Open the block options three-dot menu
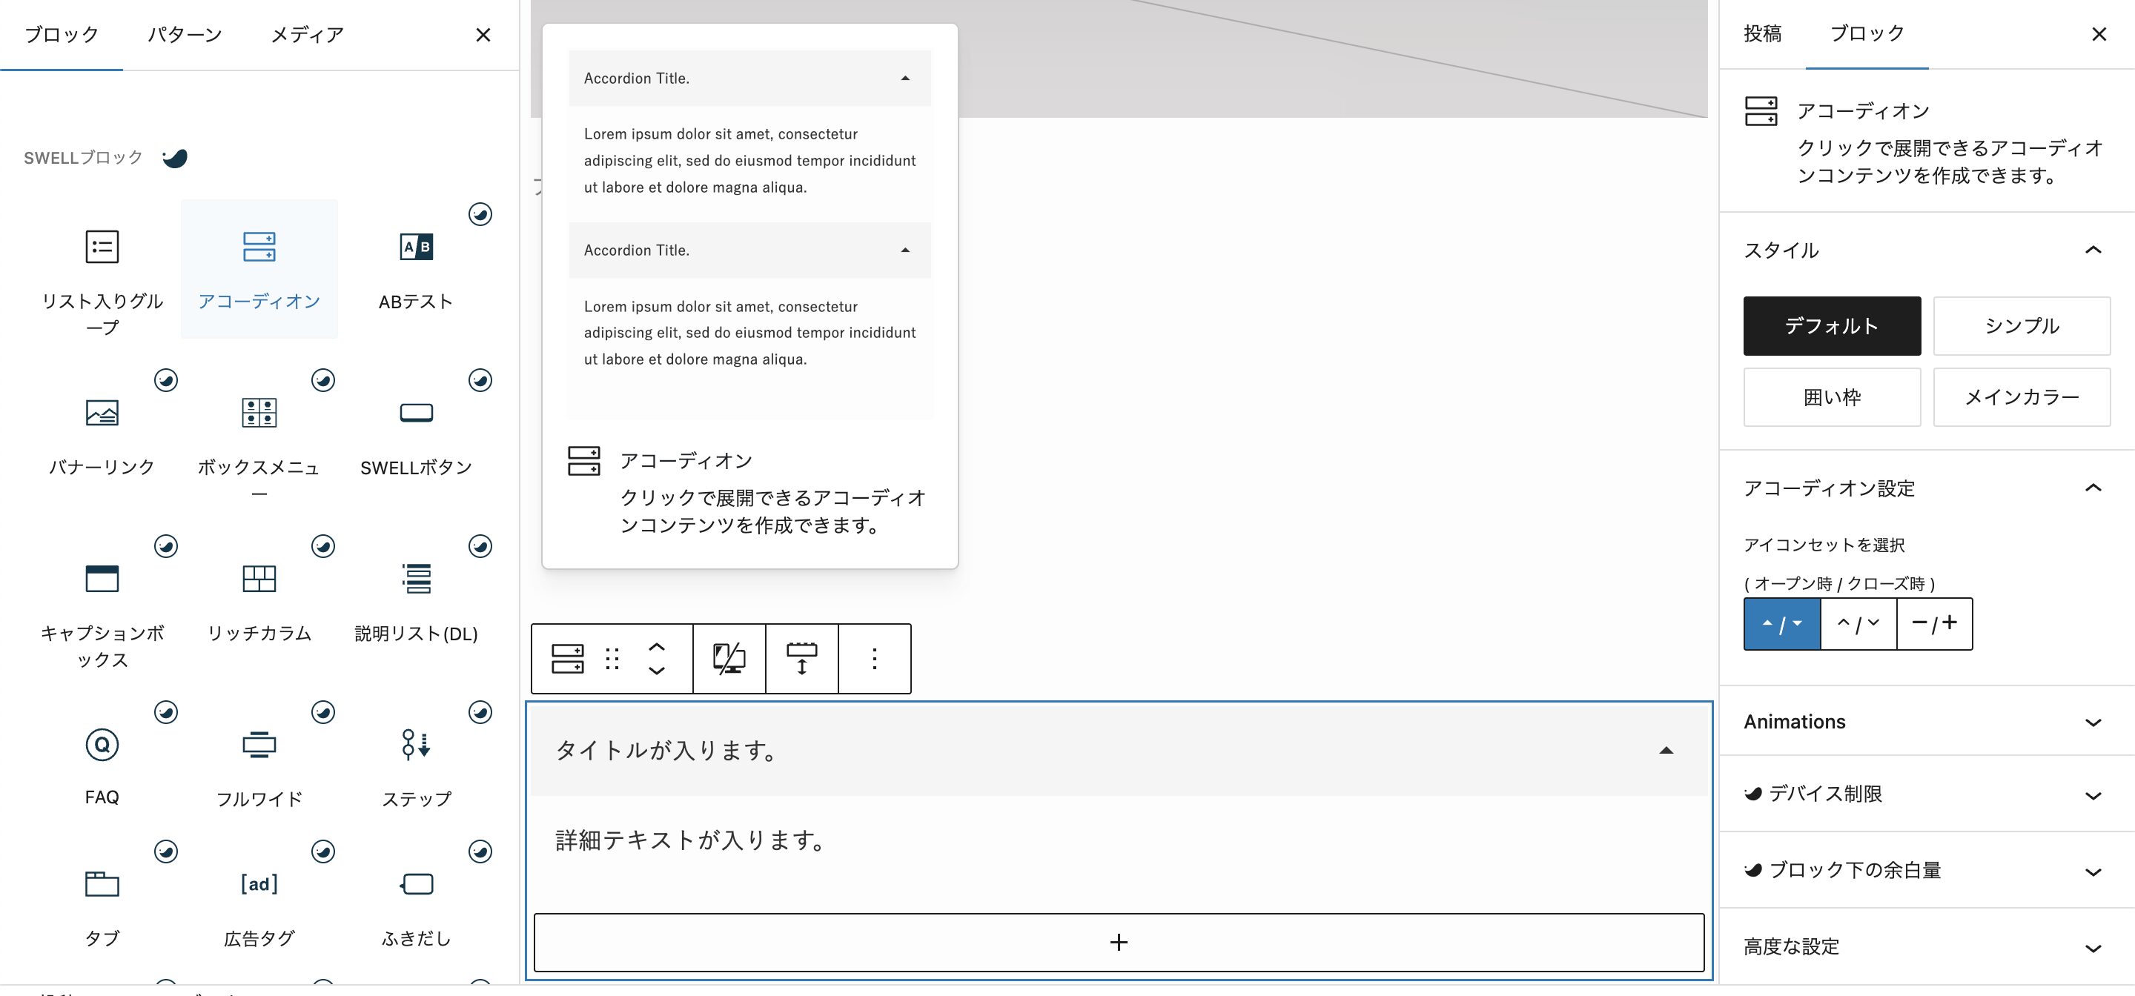The width and height of the screenshot is (2135, 996). (x=873, y=659)
